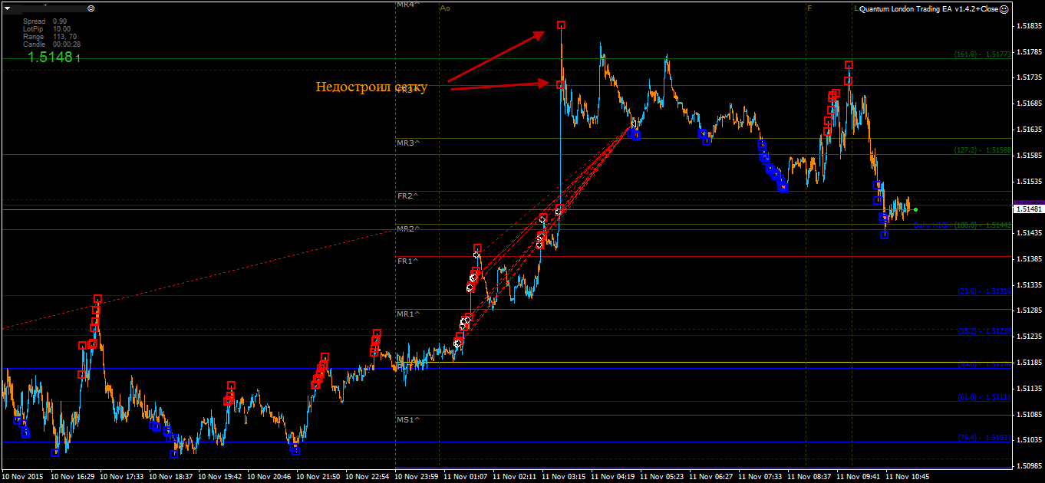1045x483 pixels.
Task: Click the current price tag 1.51481
Action: coord(1028,209)
